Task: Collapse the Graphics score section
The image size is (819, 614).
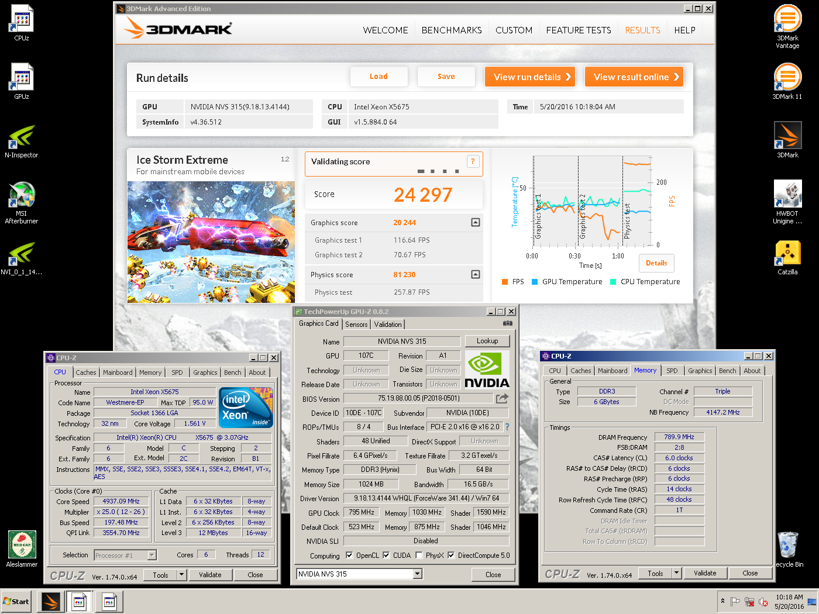Action: coord(476,222)
